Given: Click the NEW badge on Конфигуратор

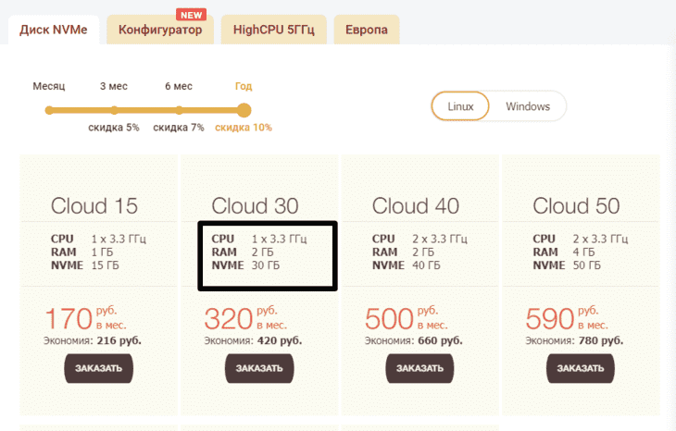Looking at the screenshot, I should (191, 15).
